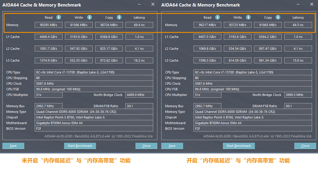This screenshot has width=318, height=170.
Task: Click the North Bridge Clock value 4489.0 MHz
Action: pos(139,95)
